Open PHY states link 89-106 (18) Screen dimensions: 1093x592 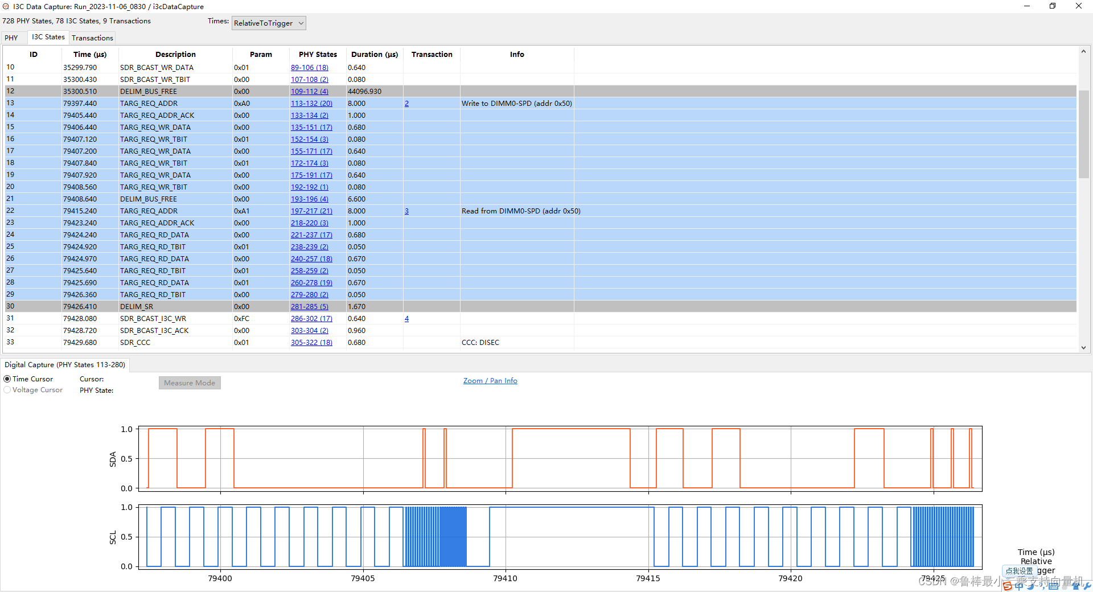click(309, 68)
